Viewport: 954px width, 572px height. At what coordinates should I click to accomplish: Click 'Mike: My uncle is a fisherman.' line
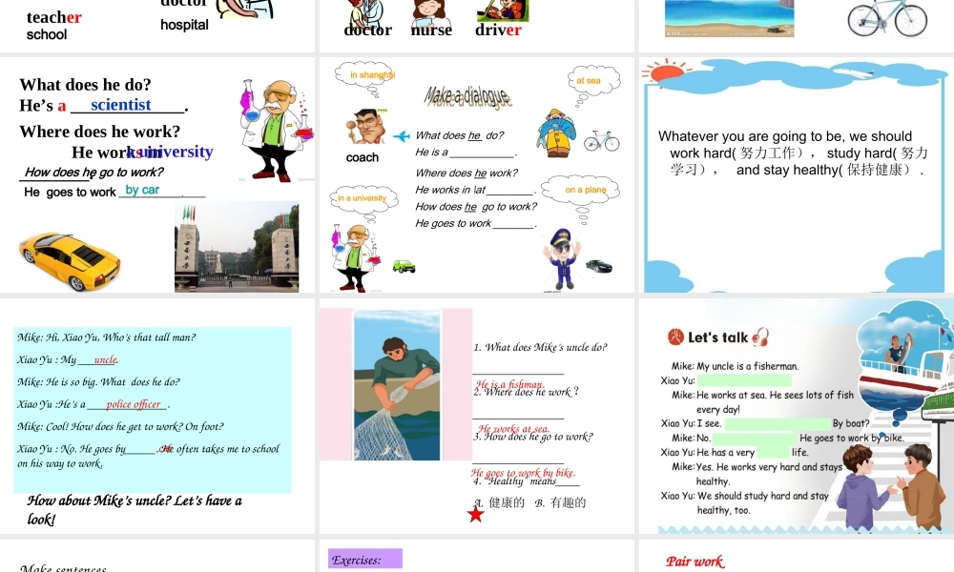(x=735, y=366)
